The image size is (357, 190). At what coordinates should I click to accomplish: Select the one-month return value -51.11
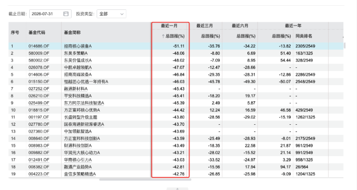coord(178,46)
